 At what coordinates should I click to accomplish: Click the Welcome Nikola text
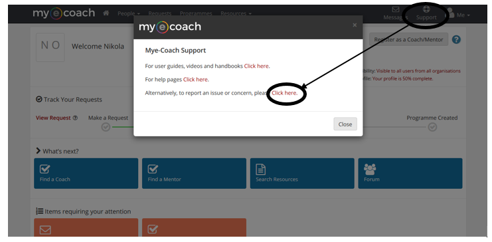pos(98,47)
